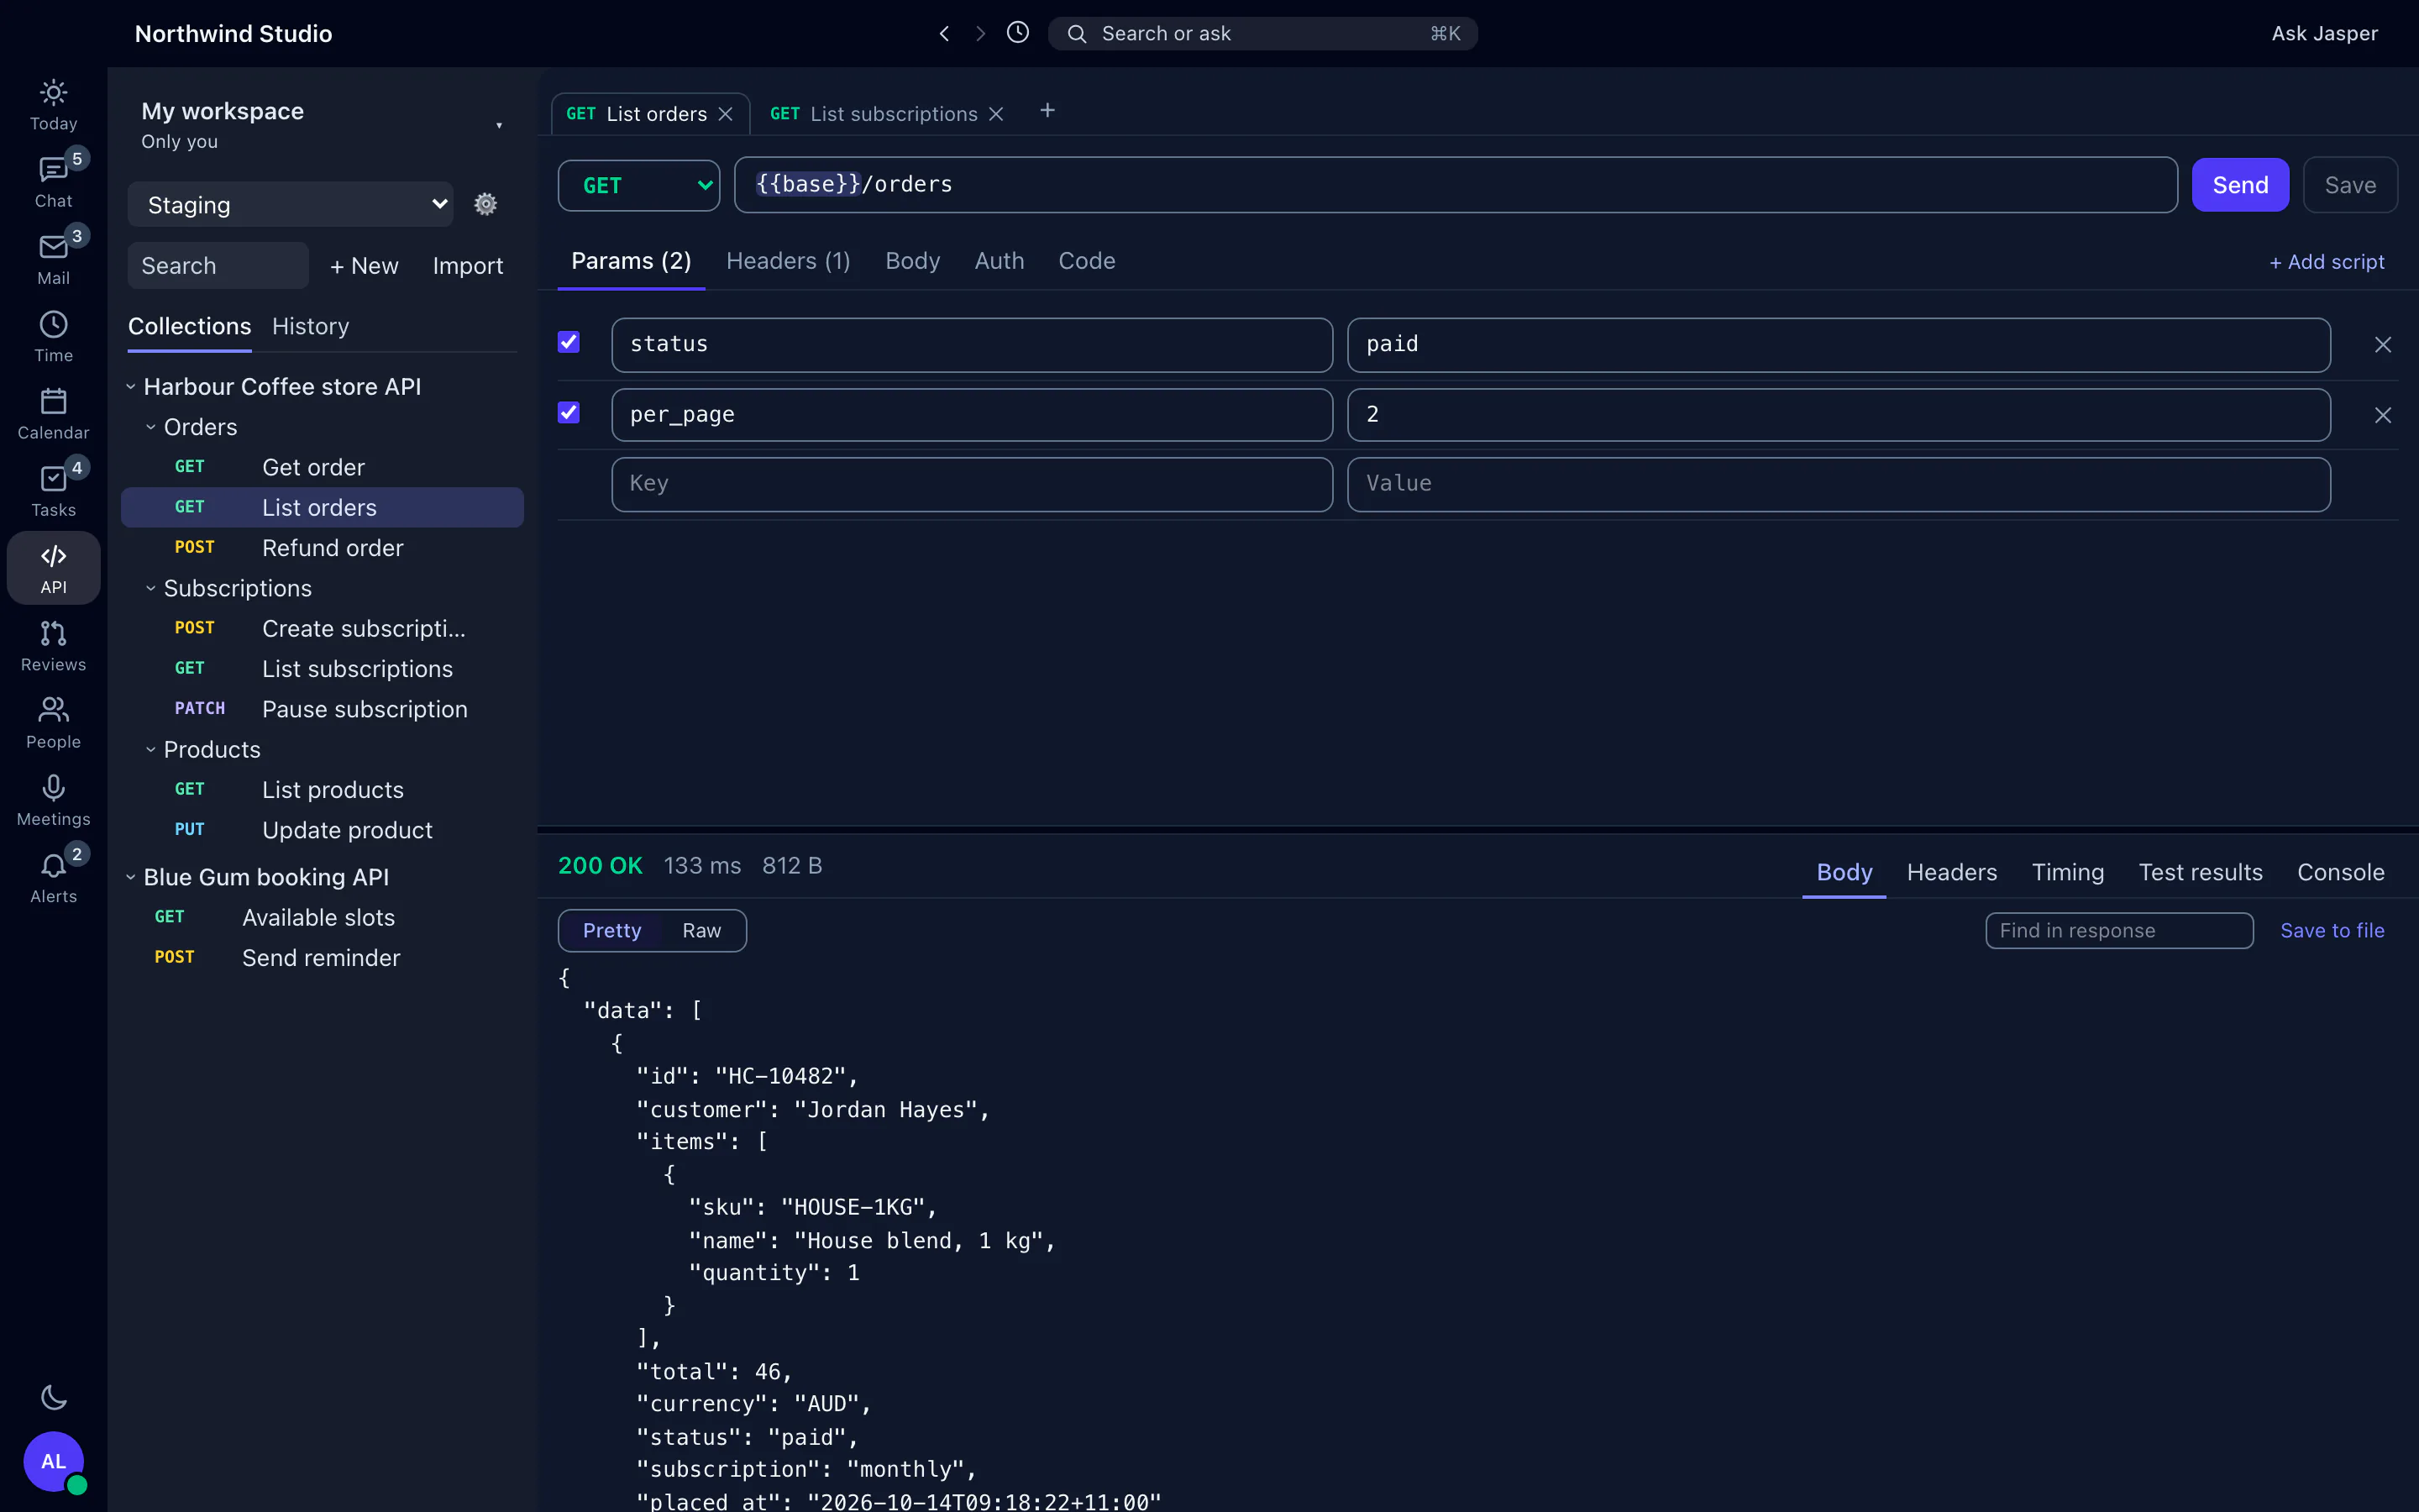Screen dimensions: 2419x1512
Task: Switch to the History tab
Action: pyautogui.click(x=310, y=326)
